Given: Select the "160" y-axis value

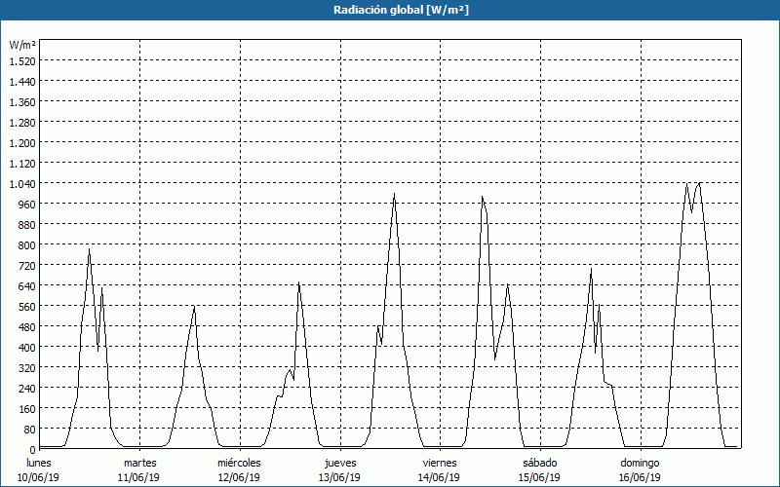Looking at the screenshot, I should coord(26,408).
